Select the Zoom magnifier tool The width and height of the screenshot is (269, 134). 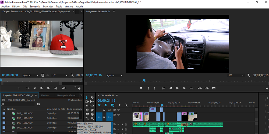click(92, 118)
